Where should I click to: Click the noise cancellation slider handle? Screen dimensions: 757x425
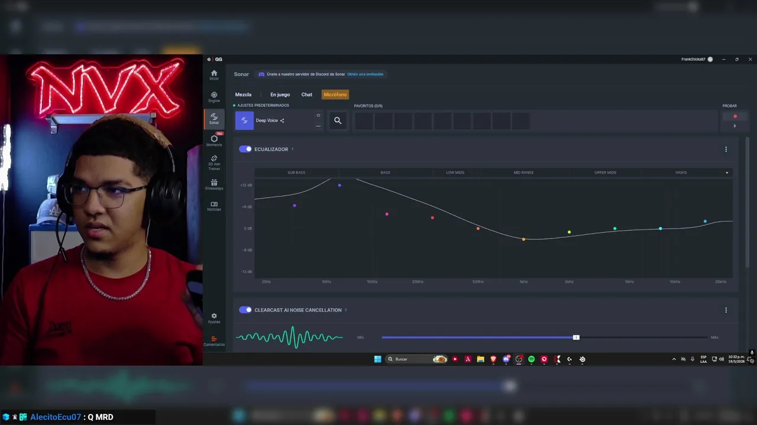[x=576, y=337]
